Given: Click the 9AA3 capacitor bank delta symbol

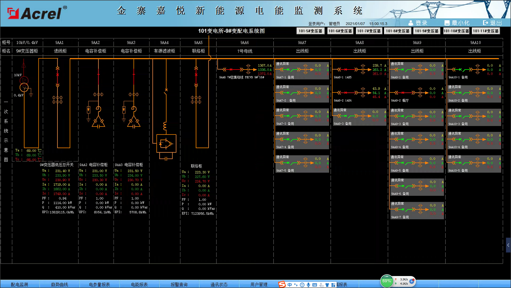Looking at the screenshot, I should coord(134,122).
